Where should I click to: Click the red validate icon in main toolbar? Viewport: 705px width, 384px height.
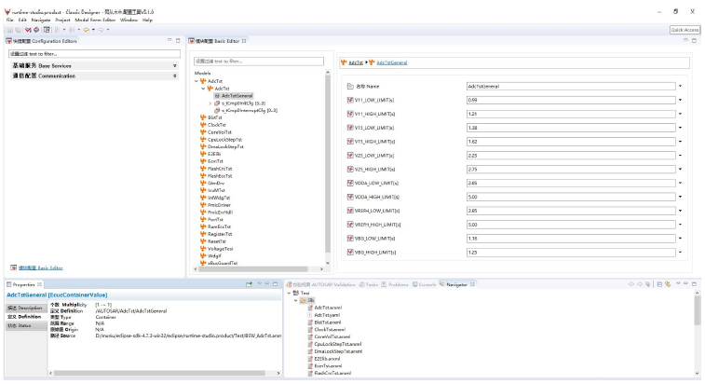28,30
